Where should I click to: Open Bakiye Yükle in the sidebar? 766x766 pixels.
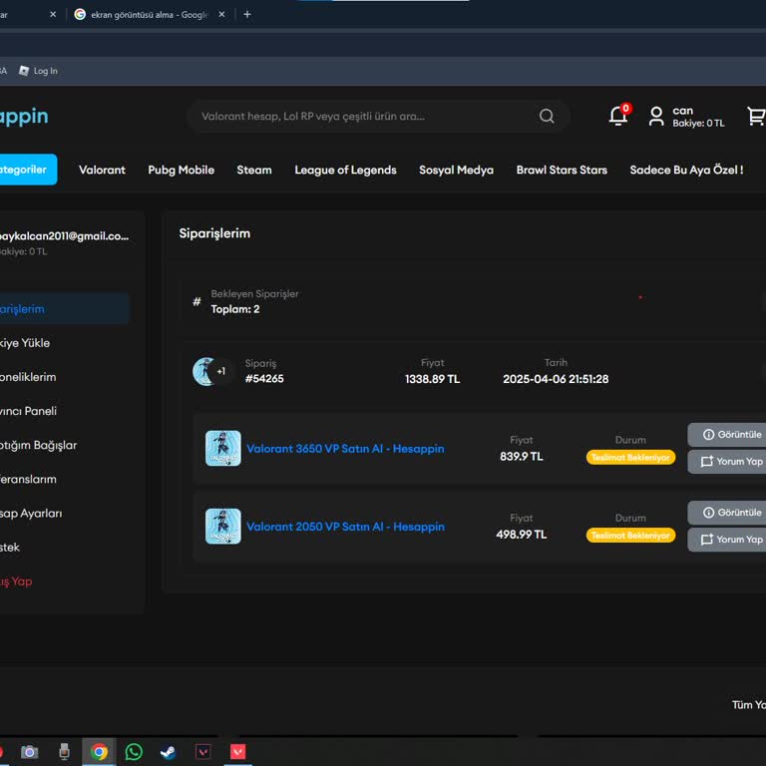point(24,343)
